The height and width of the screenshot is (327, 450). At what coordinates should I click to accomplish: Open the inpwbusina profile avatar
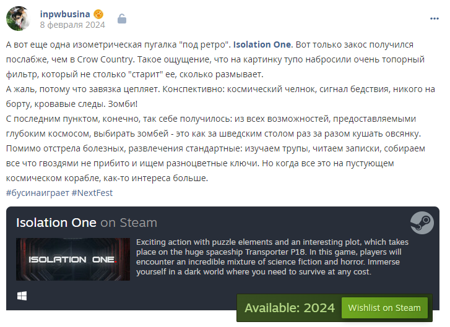(19, 19)
